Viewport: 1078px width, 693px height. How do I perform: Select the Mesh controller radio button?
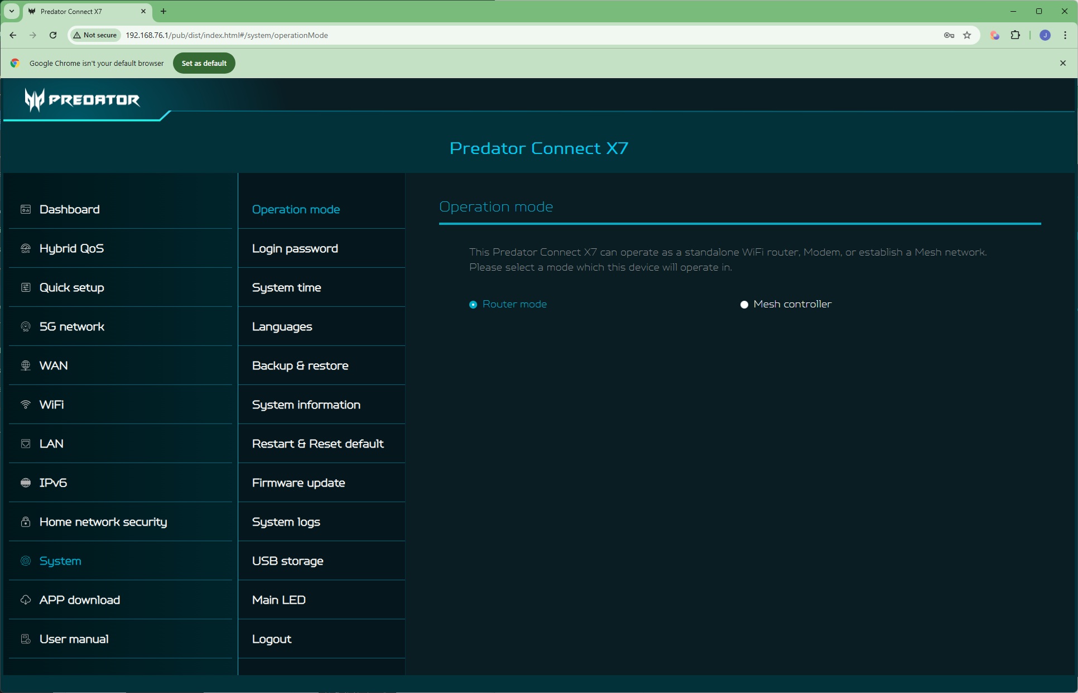744,305
